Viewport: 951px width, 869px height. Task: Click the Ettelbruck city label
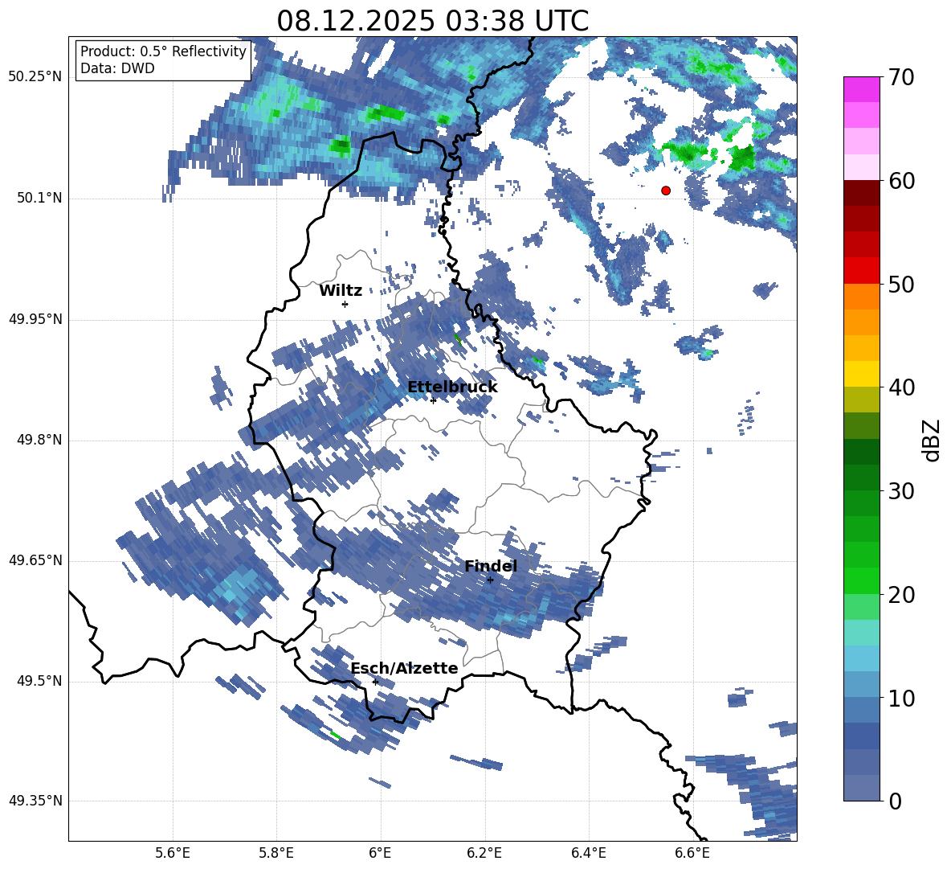[452, 387]
